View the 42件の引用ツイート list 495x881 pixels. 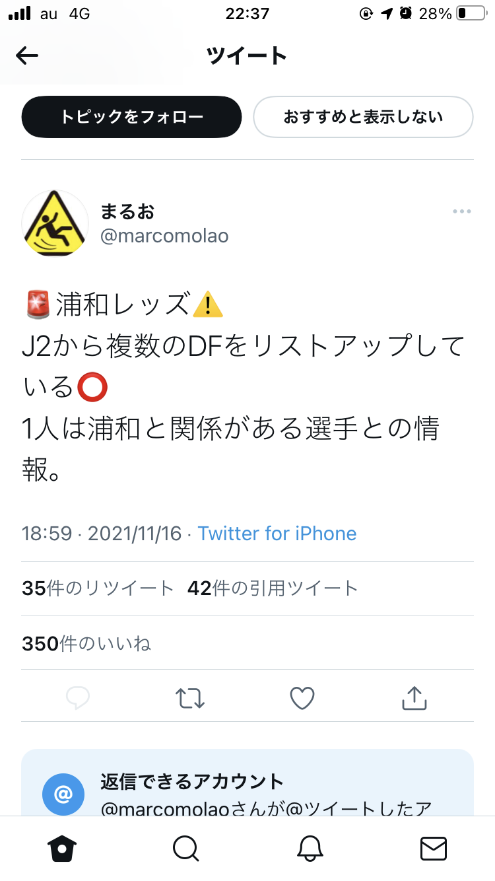point(273,588)
